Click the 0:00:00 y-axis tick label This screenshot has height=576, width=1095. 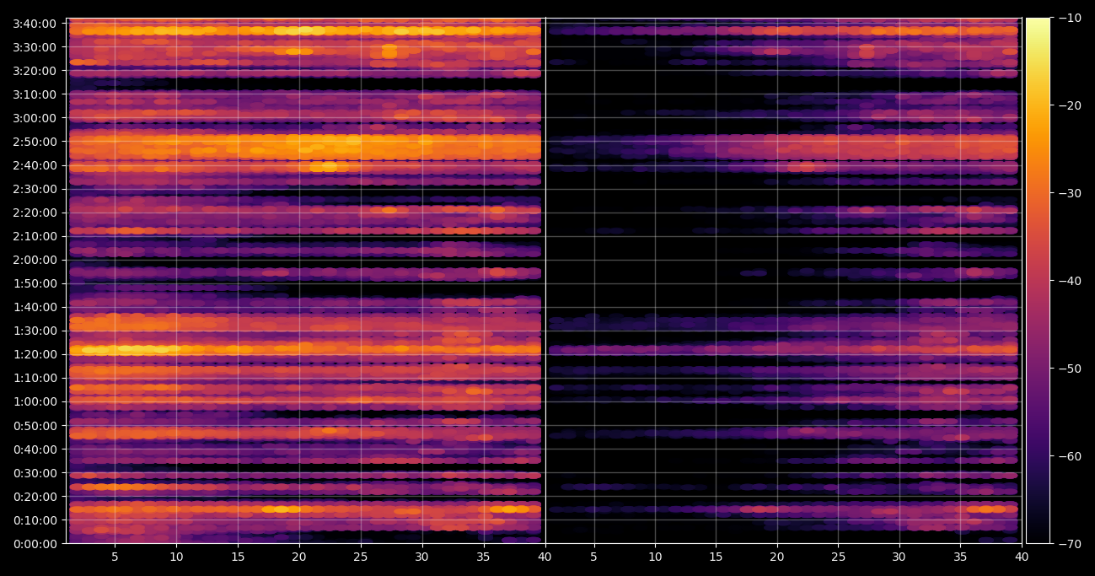click(35, 543)
